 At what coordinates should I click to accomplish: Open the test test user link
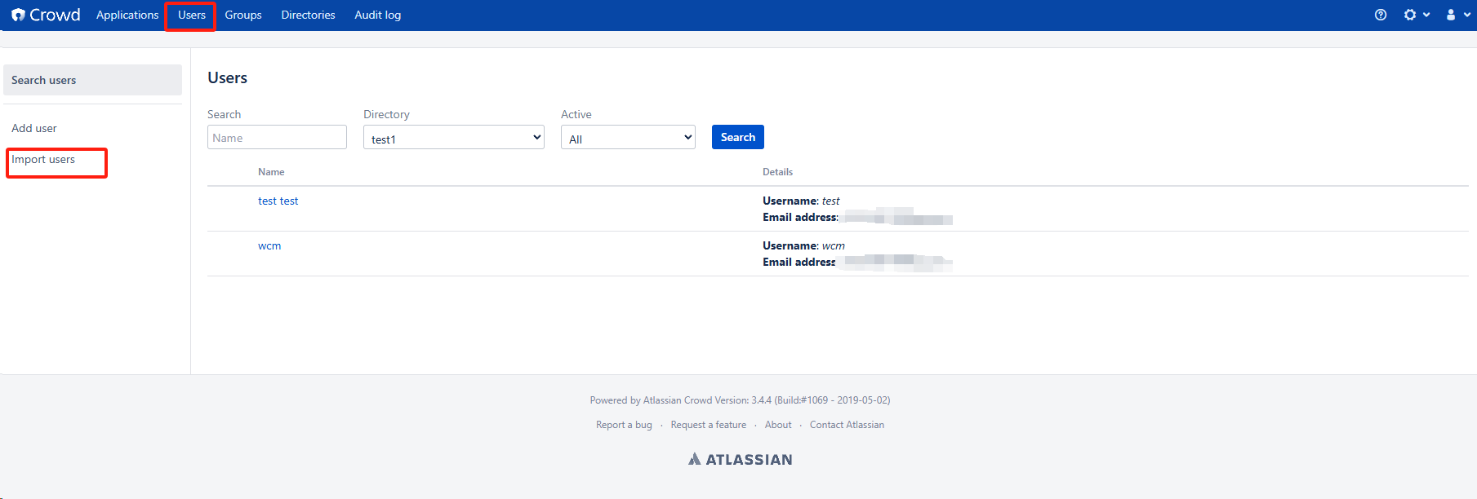[x=278, y=201]
